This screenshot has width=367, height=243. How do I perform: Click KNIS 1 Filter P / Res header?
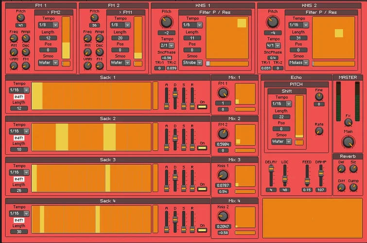point(215,12)
